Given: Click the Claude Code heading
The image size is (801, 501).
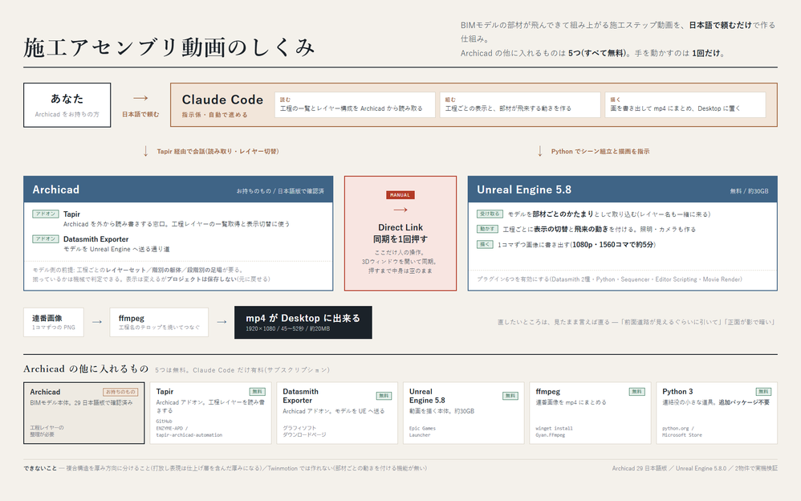Looking at the screenshot, I should pos(222,100).
